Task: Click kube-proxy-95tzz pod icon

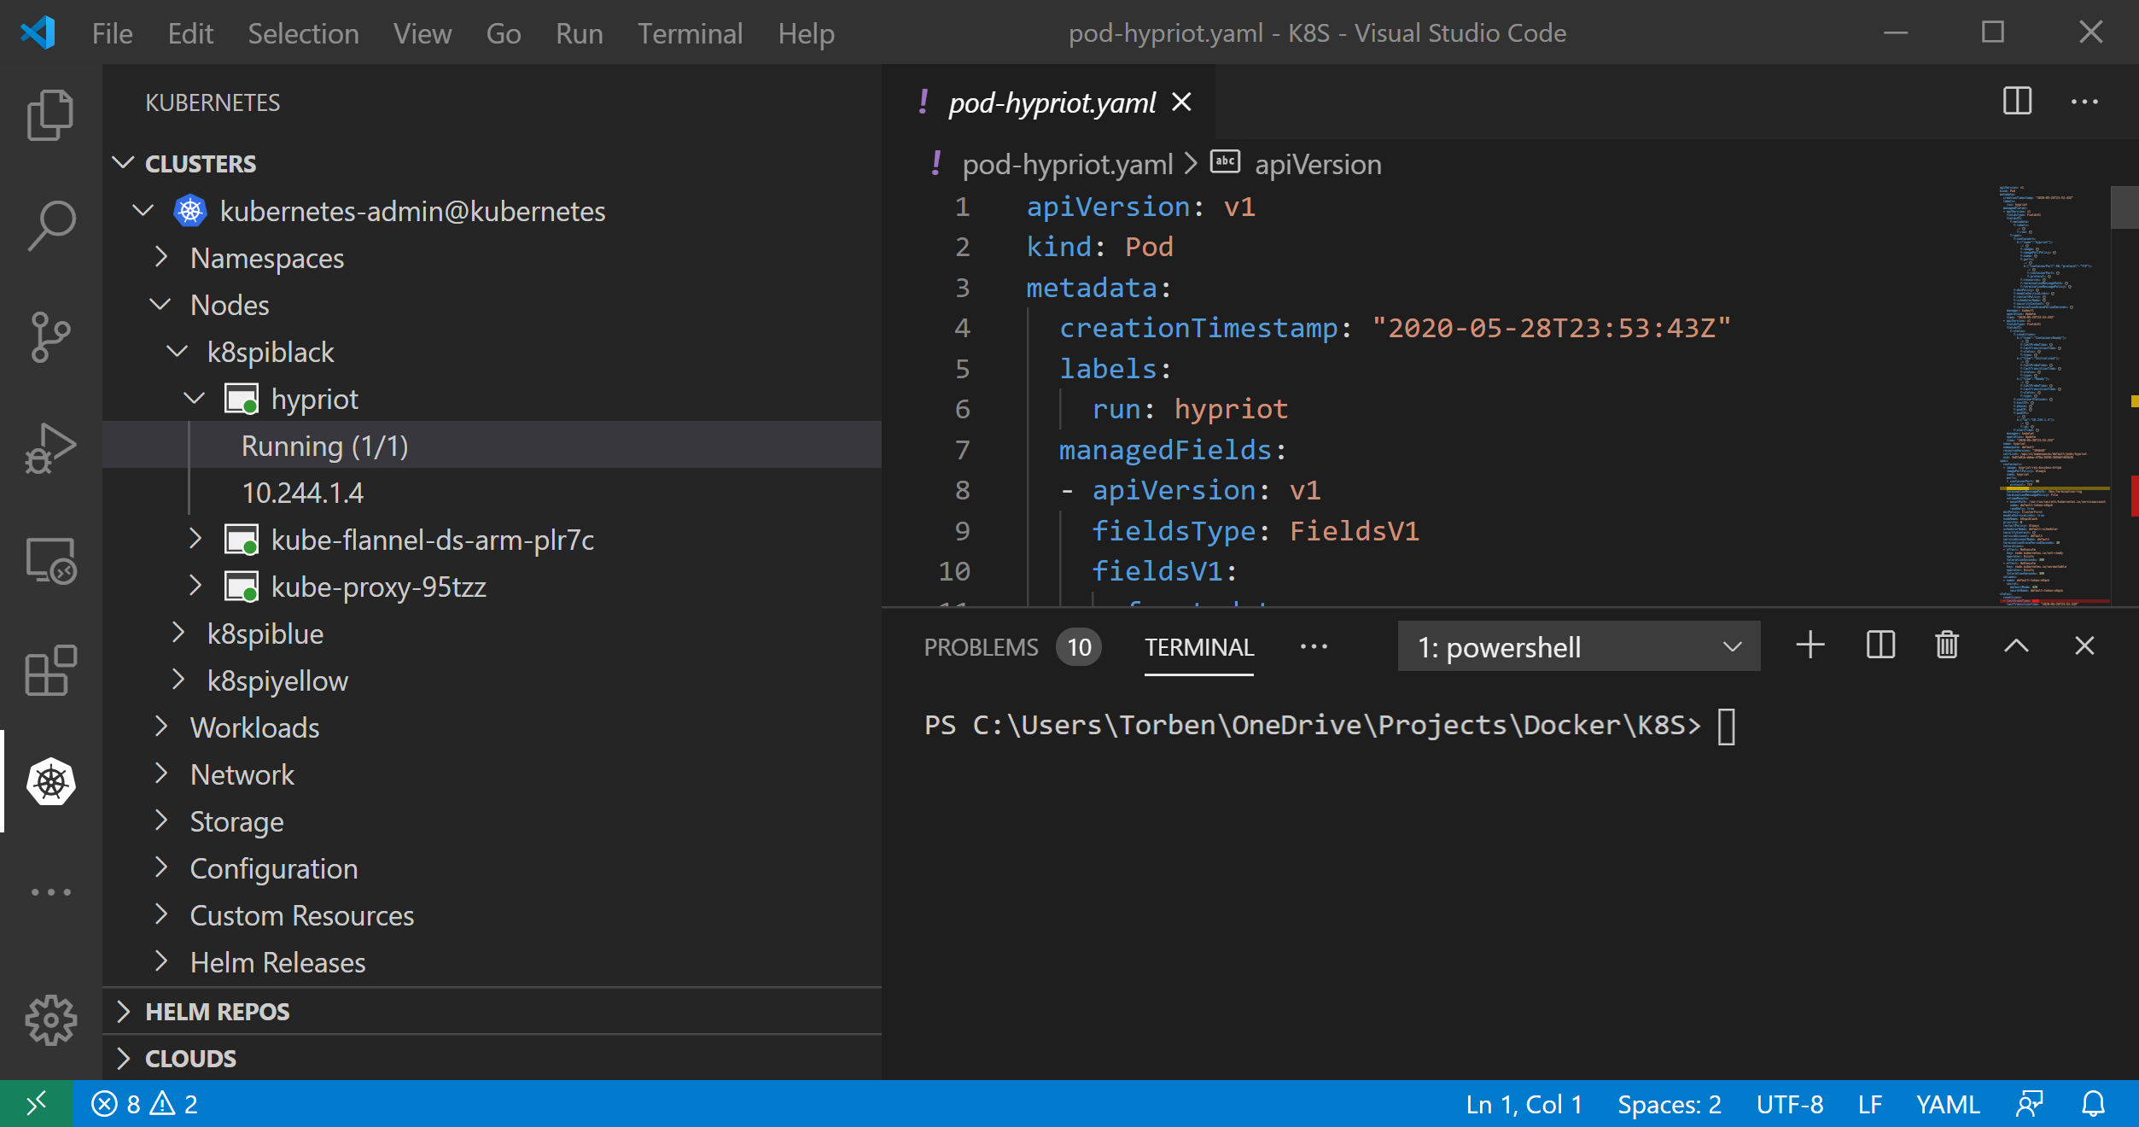Action: pyautogui.click(x=242, y=587)
